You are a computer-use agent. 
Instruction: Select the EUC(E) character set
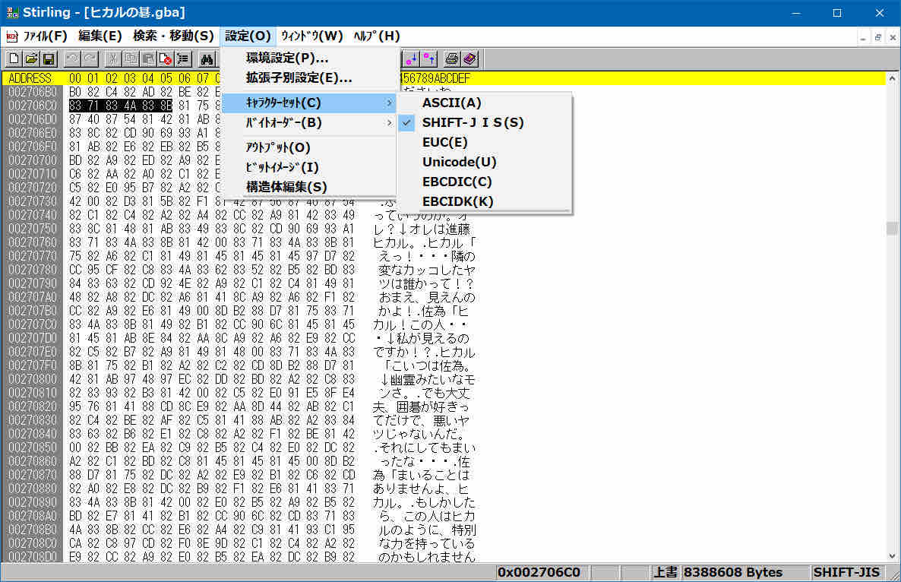point(484,142)
